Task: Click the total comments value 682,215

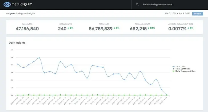Action: click(138, 29)
